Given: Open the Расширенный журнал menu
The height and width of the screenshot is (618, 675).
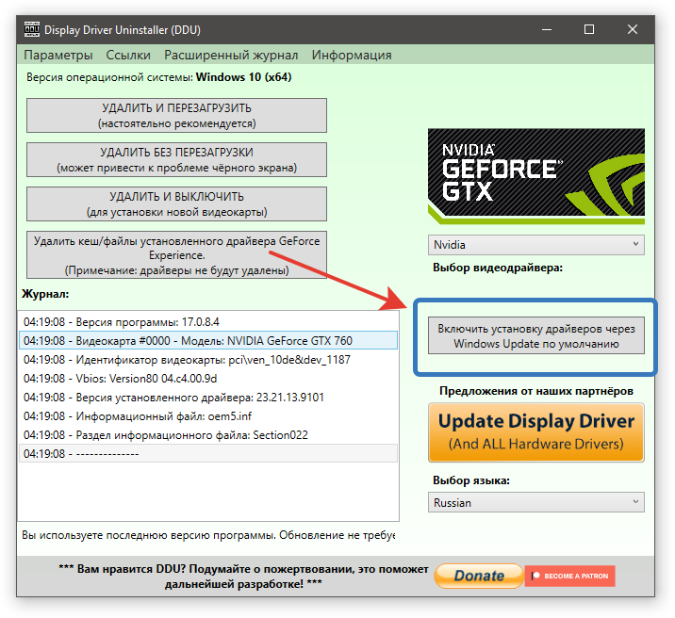Looking at the screenshot, I should (x=231, y=55).
